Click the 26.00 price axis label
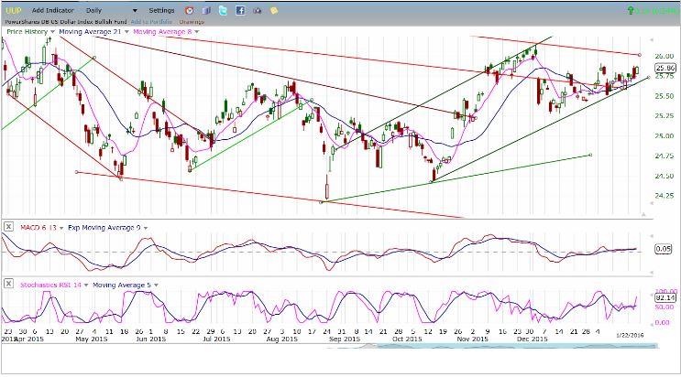 click(665, 56)
